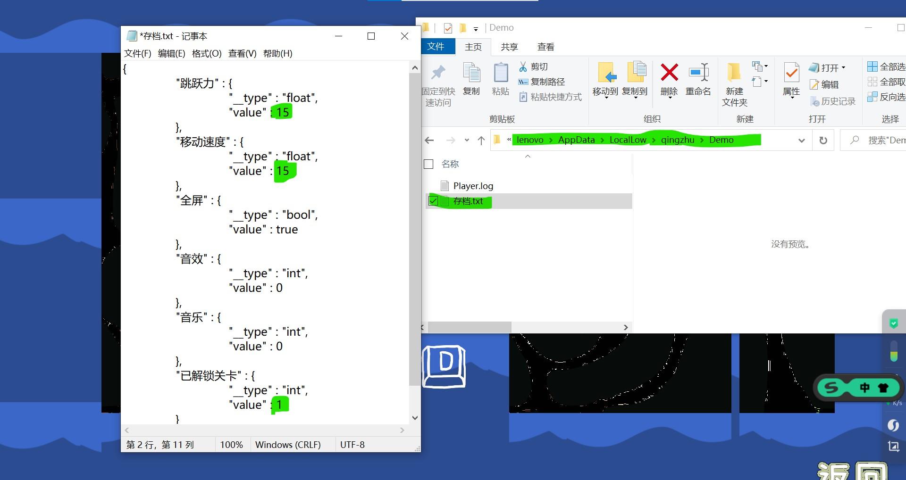Switch to the 查看 ribbon tab

point(545,47)
